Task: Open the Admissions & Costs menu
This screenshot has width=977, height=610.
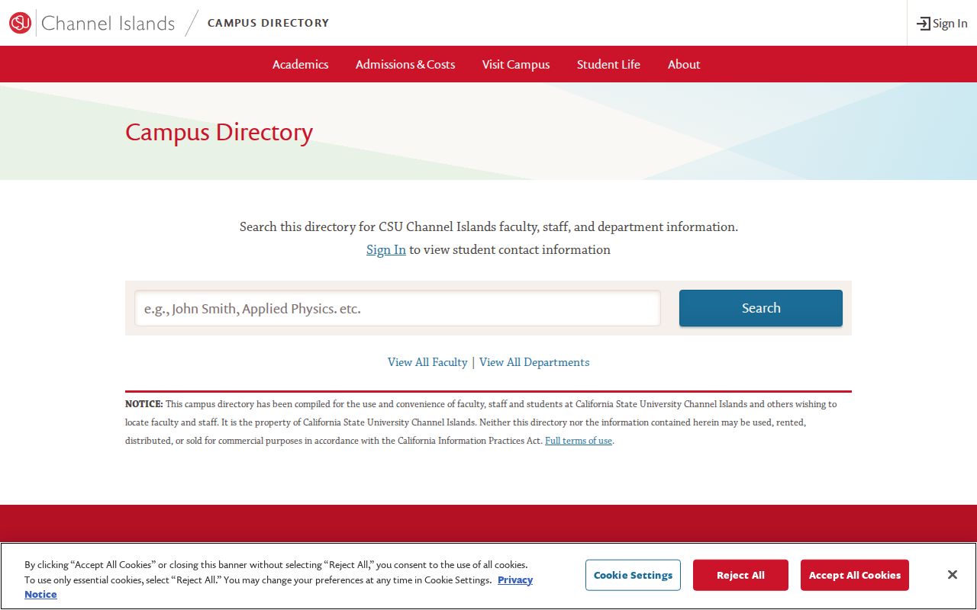Action: click(405, 64)
